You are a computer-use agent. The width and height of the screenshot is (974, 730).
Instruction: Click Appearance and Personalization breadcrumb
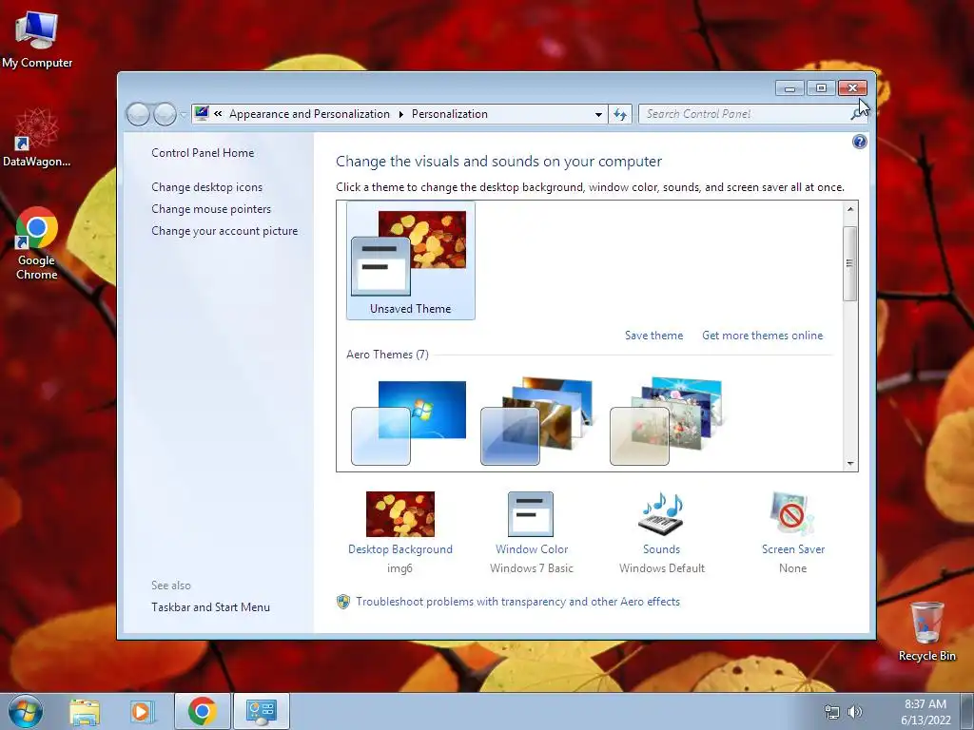click(x=309, y=114)
